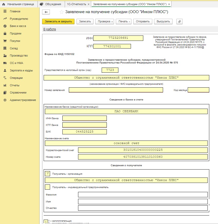Click the Банк и касса coin icon
The height and width of the screenshot is (224, 218).
pyautogui.click(x=5, y=26)
